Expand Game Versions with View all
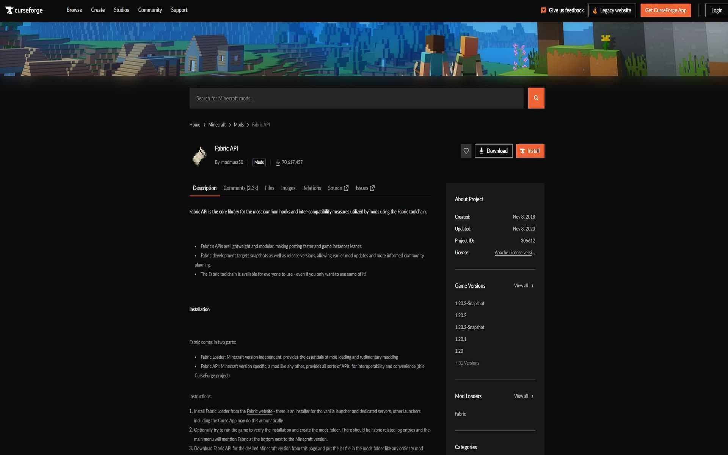 tap(523, 286)
